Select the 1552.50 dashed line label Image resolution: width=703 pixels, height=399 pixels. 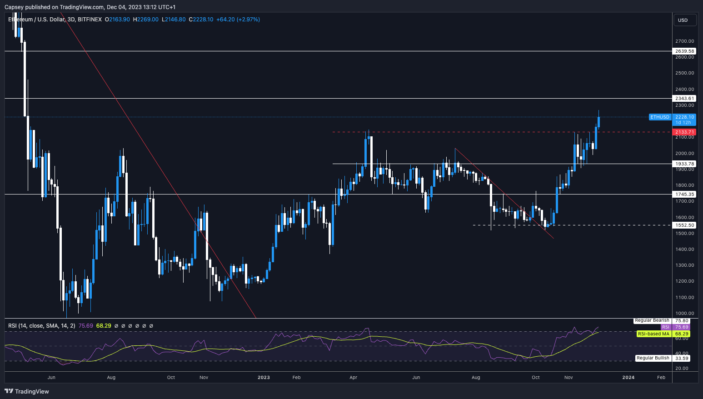[684, 225]
